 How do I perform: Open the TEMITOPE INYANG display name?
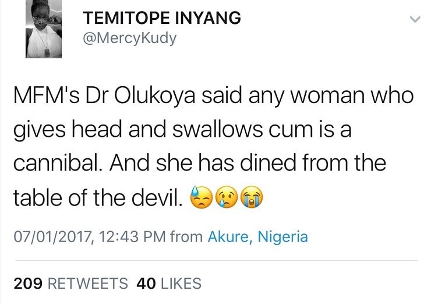point(162,18)
